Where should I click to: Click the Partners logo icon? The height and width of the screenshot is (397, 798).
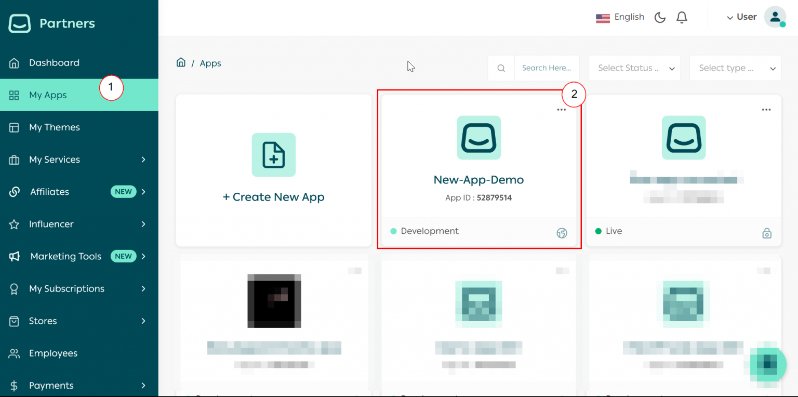(x=20, y=23)
